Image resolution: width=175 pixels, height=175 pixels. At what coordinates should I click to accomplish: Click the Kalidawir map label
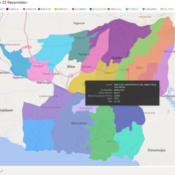[7, 110]
